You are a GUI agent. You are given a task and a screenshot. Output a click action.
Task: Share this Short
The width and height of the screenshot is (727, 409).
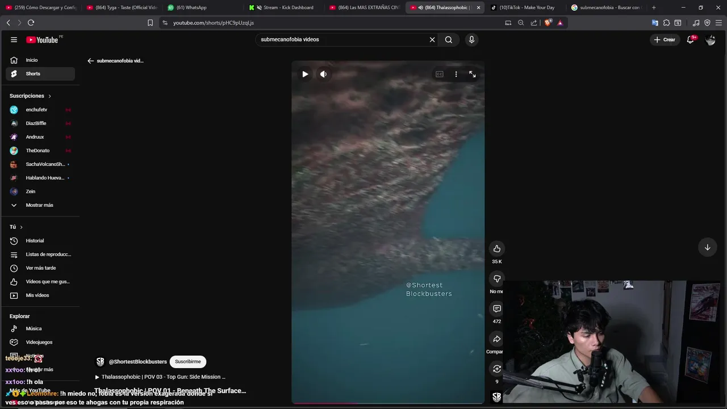[x=497, y=339]
